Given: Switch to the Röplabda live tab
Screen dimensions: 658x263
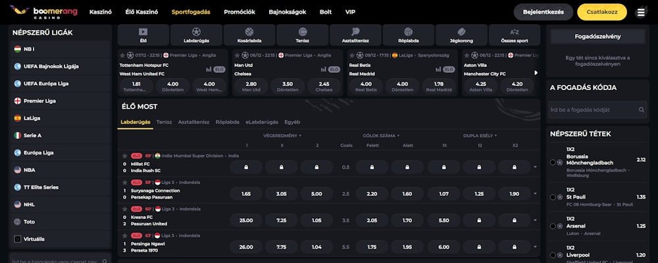Looking at the screenshot, I should point(228,122).
